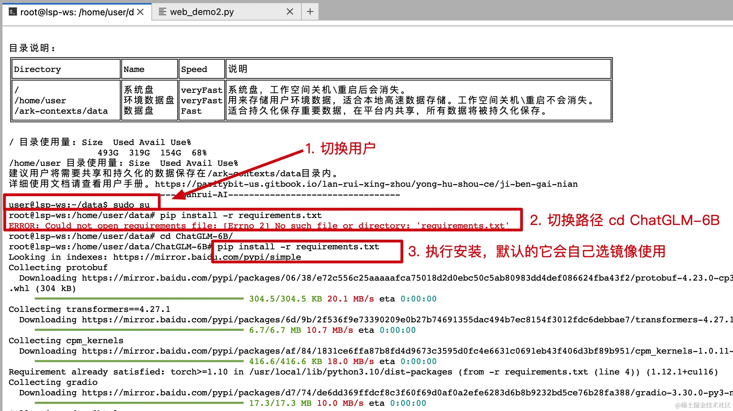733x411 pixels.
Task: Select the root@lsp-ws terminal tab label
Action: [x=77, y=12]
